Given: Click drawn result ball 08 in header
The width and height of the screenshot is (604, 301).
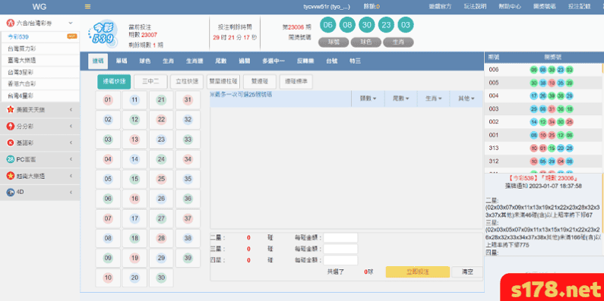Looking at the screenshot, I should point(347,25).
